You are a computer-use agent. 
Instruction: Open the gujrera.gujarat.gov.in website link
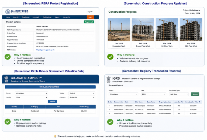45,50
